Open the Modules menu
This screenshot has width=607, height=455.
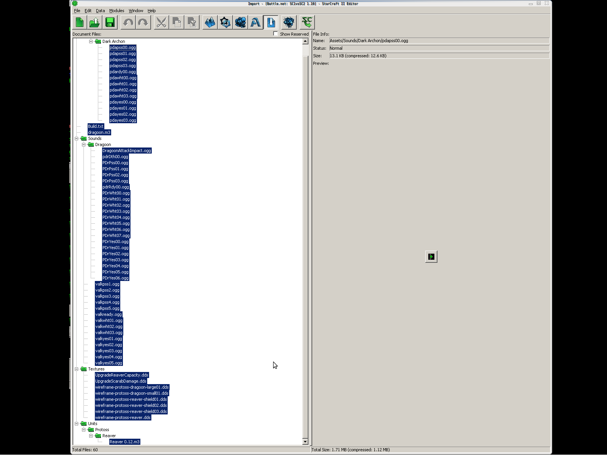(116, 11)
